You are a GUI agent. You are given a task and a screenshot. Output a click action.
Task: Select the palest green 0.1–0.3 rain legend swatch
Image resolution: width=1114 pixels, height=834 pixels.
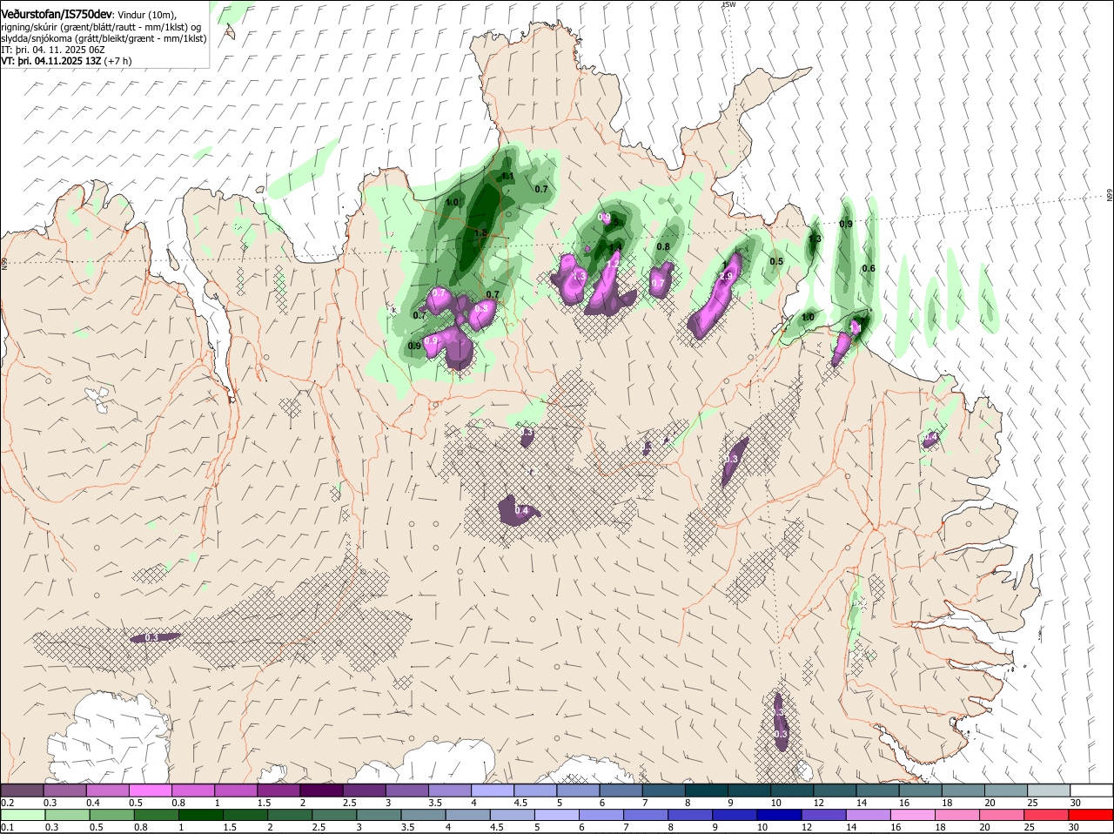click(23, 815)
